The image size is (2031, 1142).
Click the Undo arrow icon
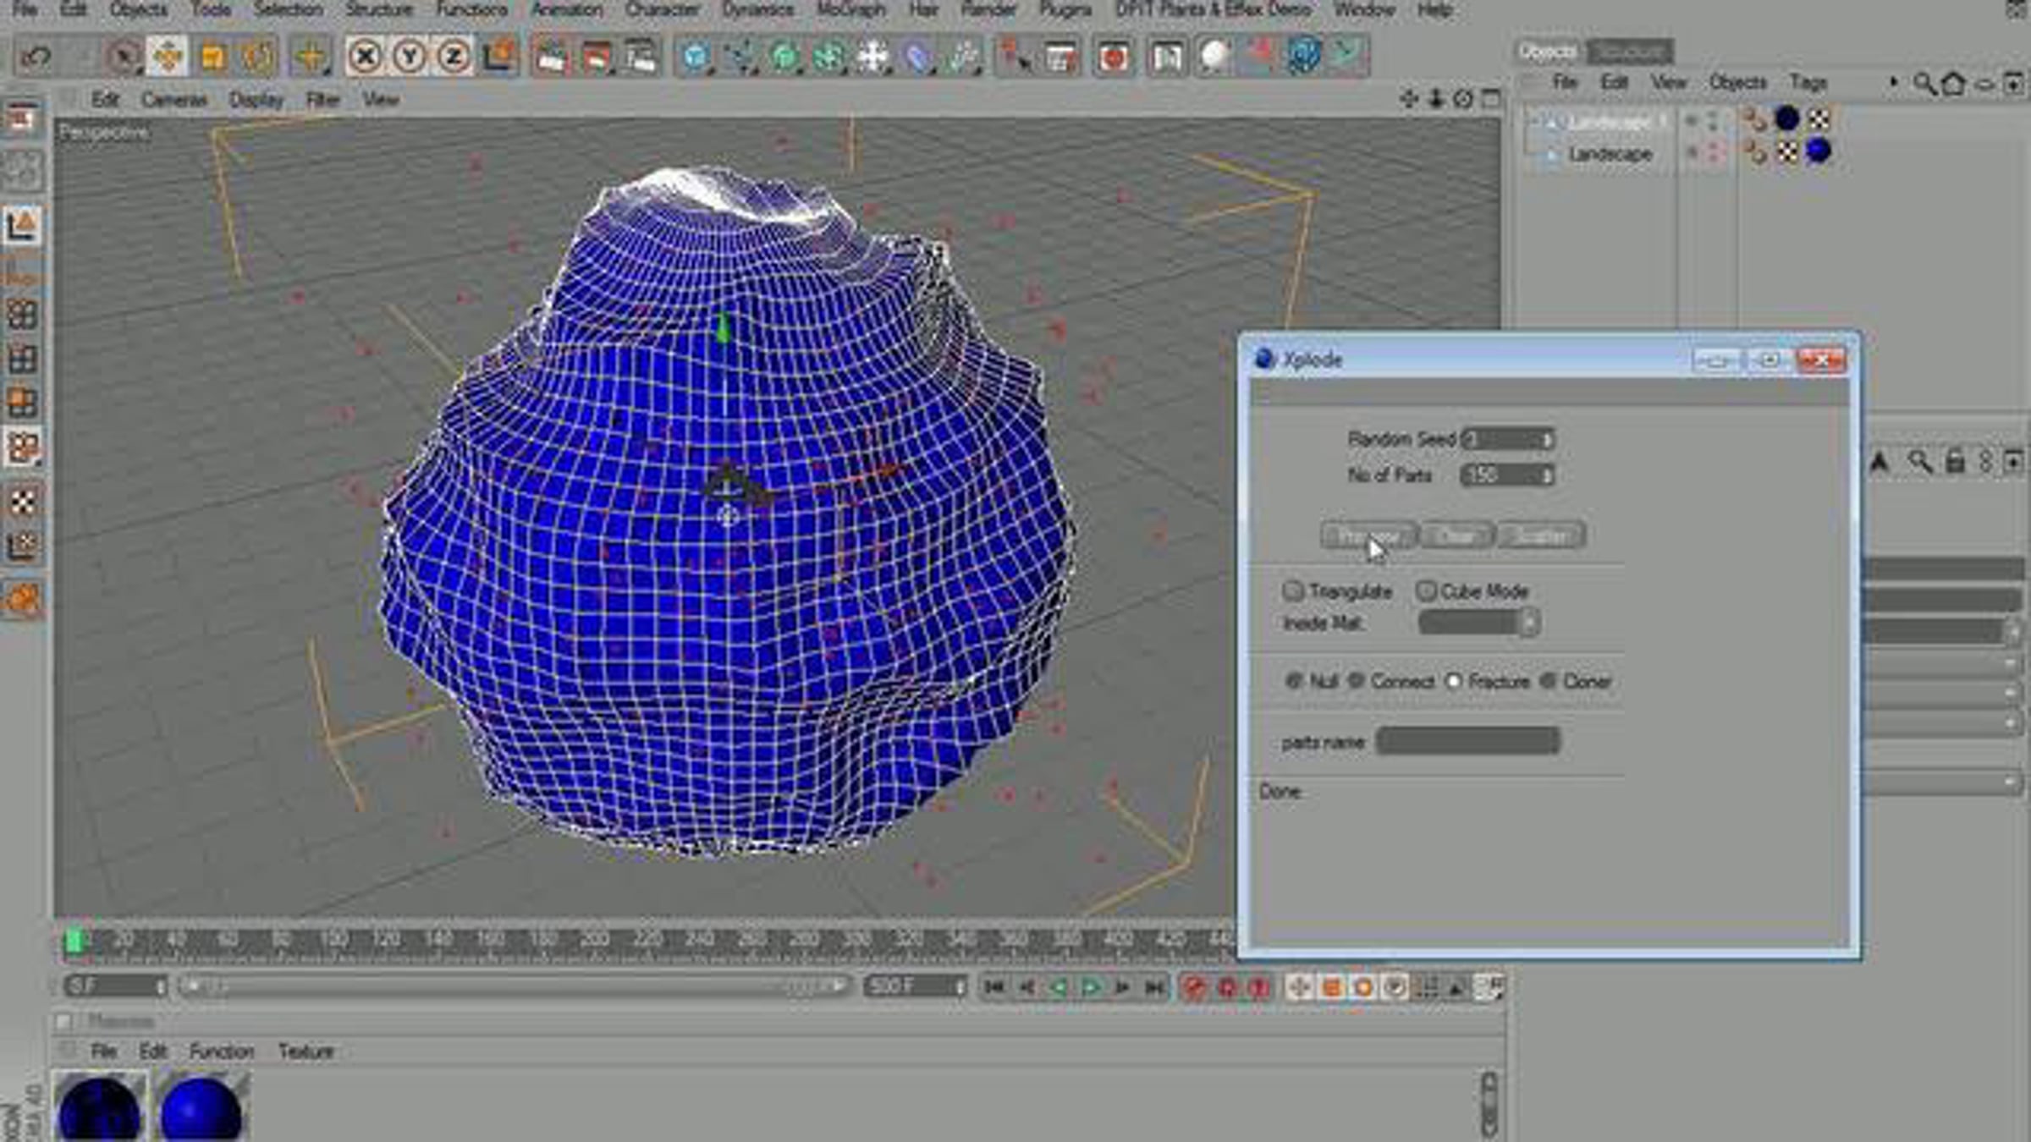[x=36, y=57]
